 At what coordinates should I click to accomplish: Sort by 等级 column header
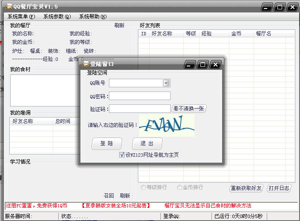click(x=191, y=34)
